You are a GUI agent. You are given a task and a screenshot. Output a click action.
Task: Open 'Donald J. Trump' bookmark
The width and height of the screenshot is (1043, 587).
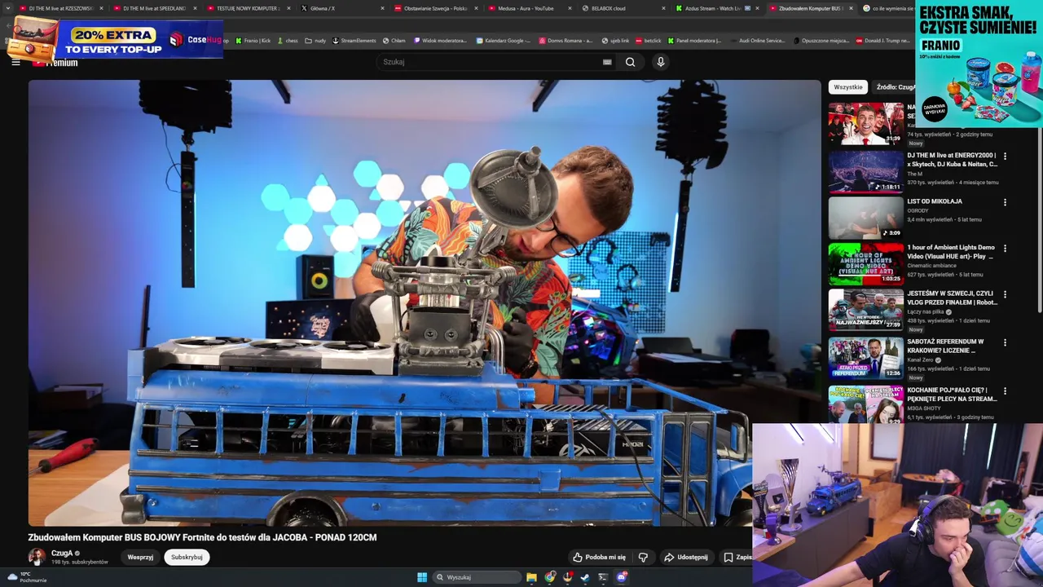[x=883, y=40]
